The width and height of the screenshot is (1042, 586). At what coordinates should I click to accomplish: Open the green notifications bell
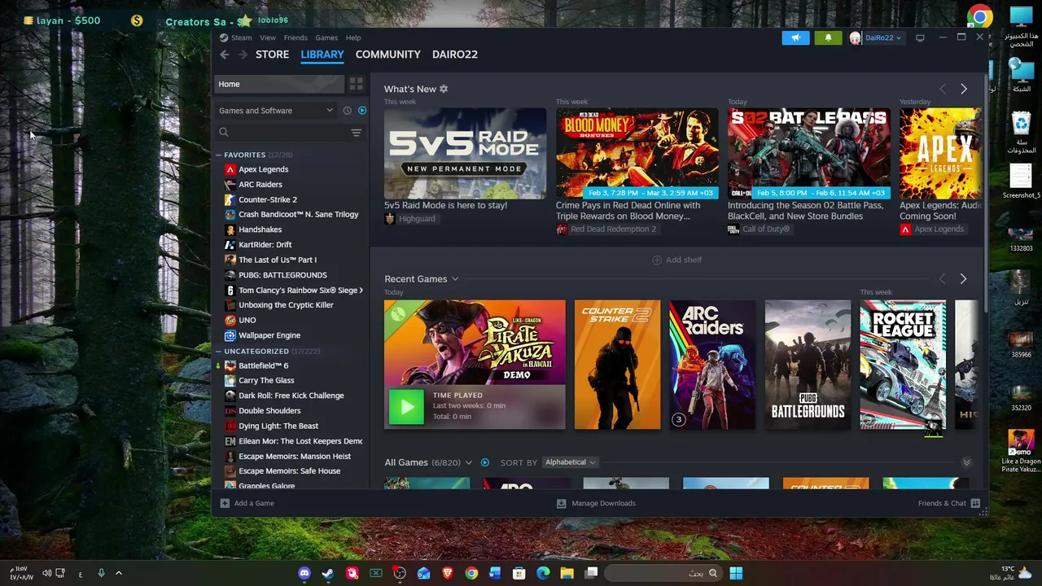(x=828, y=37)
